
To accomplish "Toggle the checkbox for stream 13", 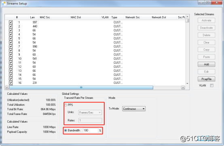I will (11, 71).
